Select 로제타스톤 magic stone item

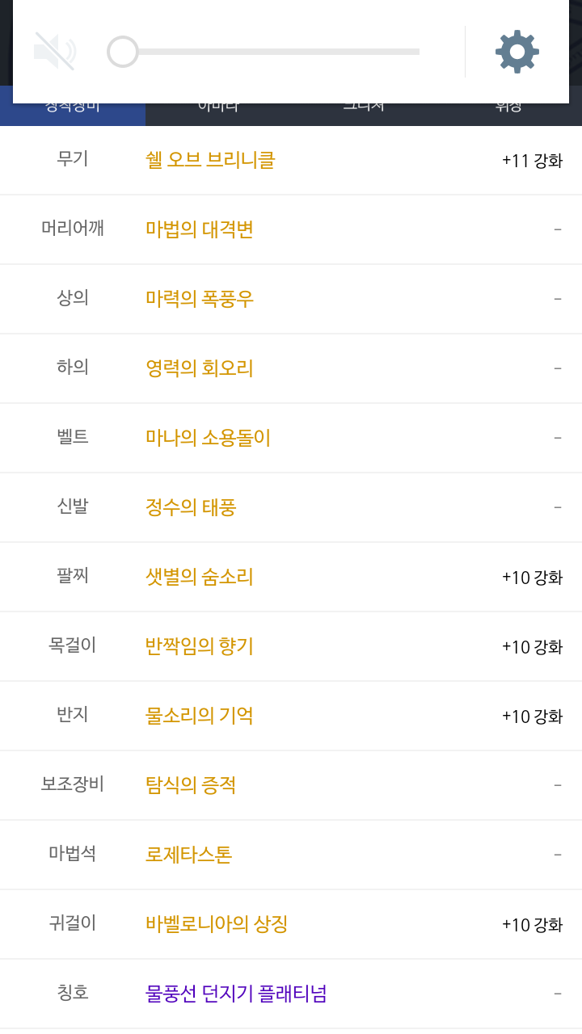click(x=188, y=855)
